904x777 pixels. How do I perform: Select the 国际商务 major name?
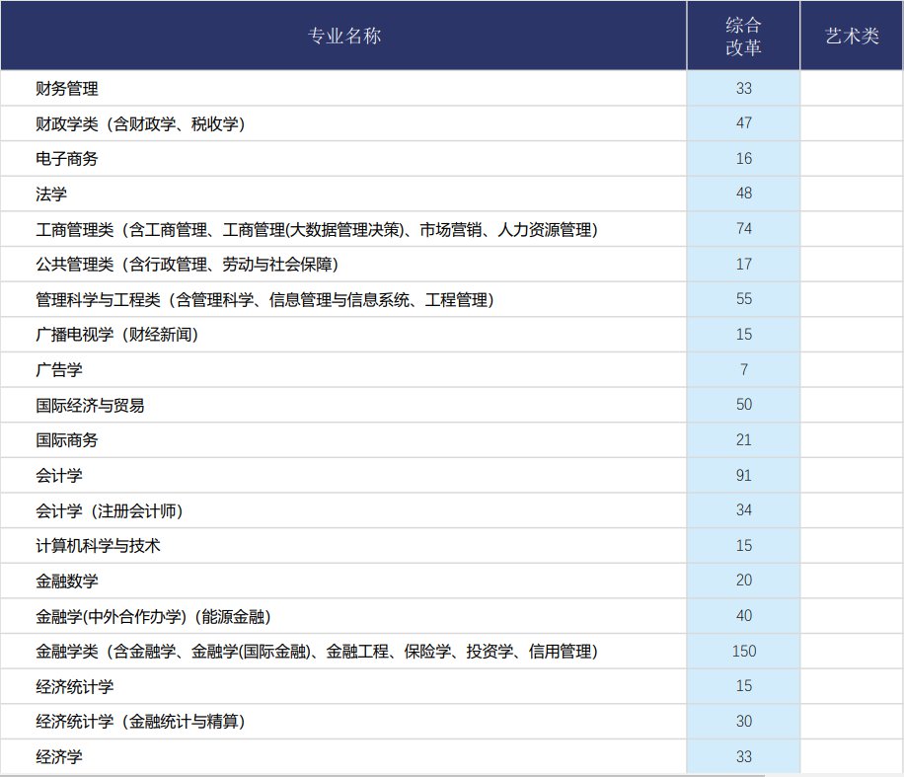pos(67,440)
